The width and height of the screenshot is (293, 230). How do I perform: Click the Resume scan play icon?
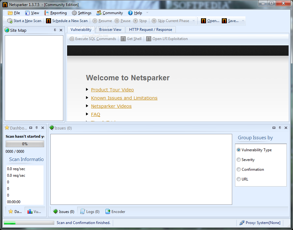point(95,21)
